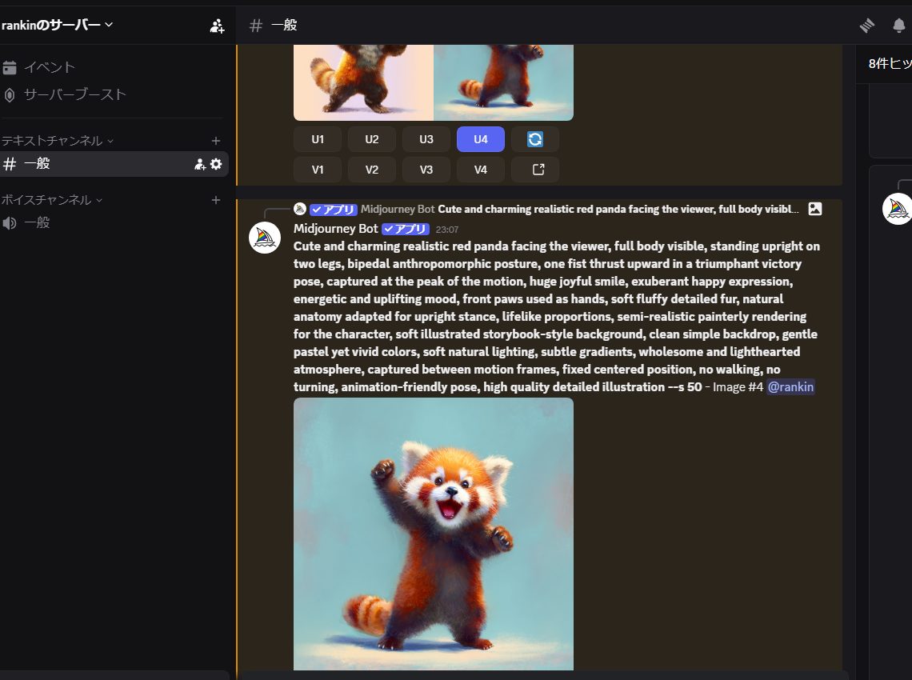Screen dimensions: 912x680
Task: Click the U1 upscale button
Action: pyautogui.click(x=318, y=139)
